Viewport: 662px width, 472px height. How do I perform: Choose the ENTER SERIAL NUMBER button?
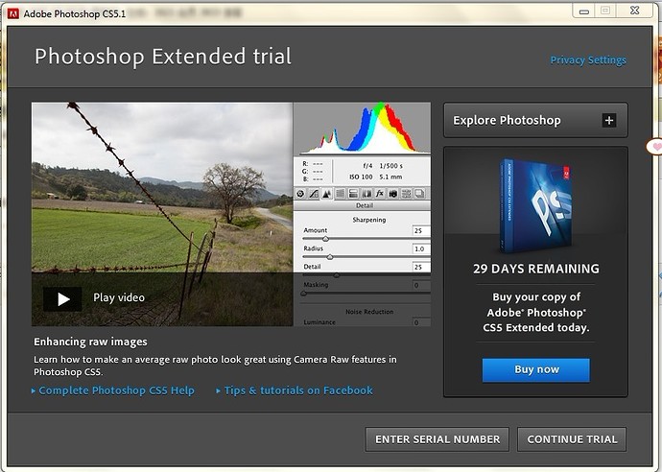(437, 439)
